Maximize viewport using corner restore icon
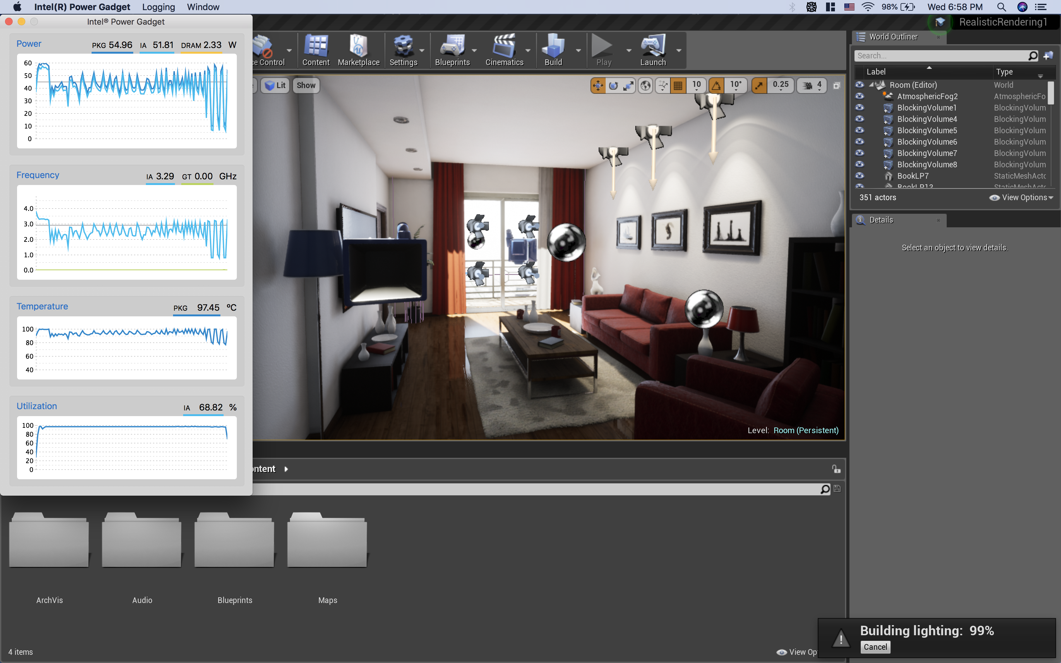The height and width of the screenshot is (663, 1061). 836,86
